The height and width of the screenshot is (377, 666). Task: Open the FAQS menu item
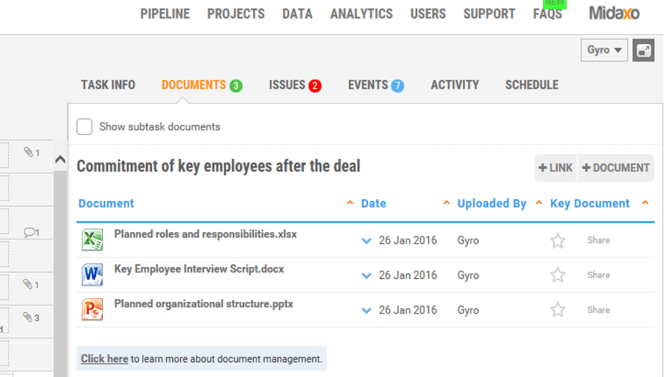click(x=548, y=14)
